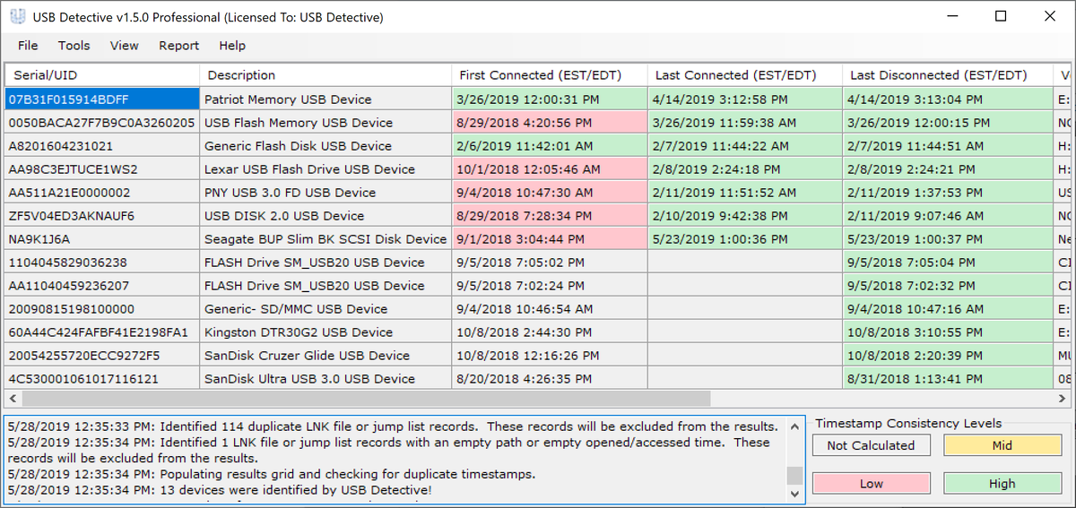Viewport: 1076px width, 508px height.
Task: Sort by First Connected (EST/EDT) column header
Action: tap(549, 75)
